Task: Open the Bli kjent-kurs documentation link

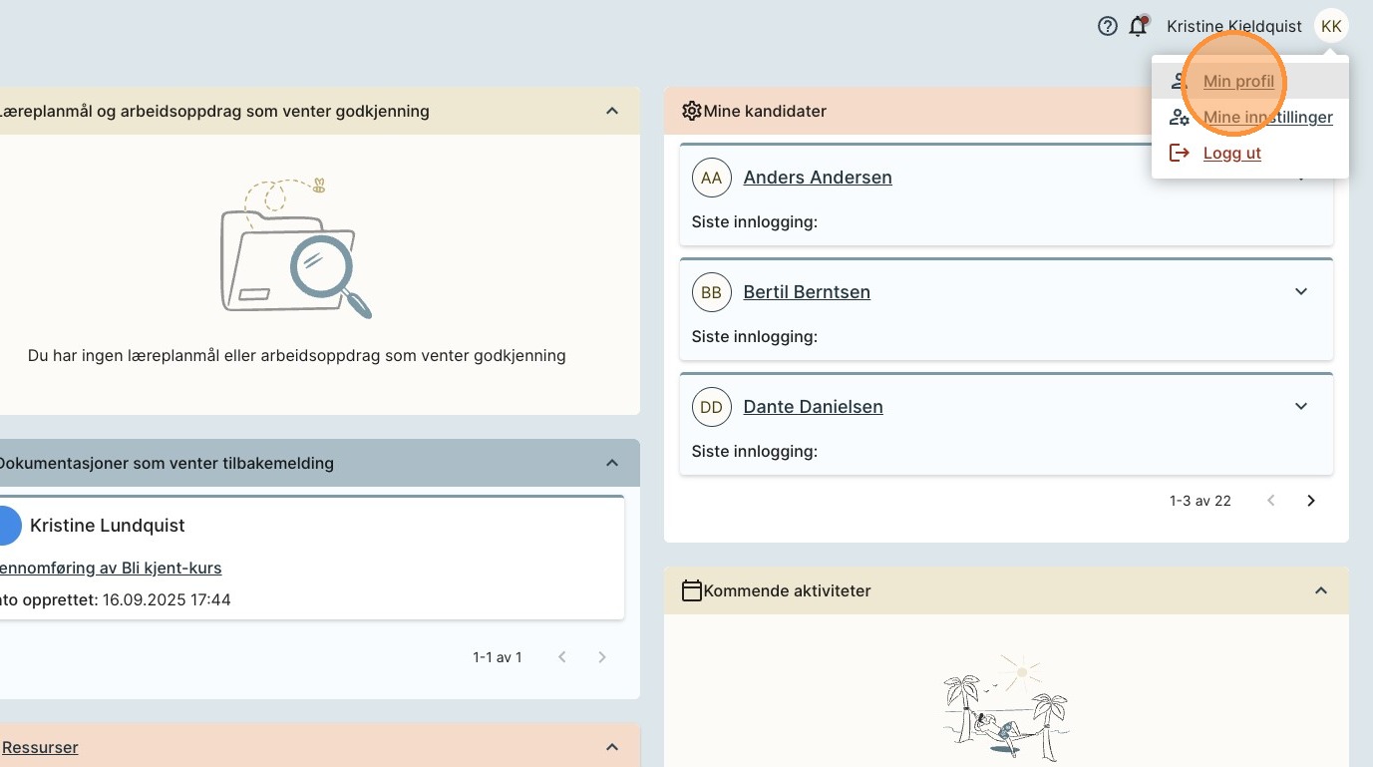Action: [x=111, y=569]
